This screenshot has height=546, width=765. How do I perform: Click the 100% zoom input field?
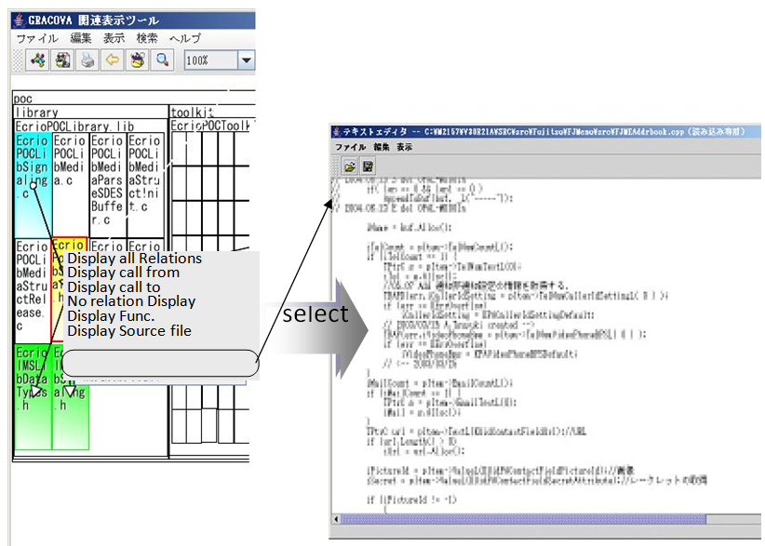tap(208, 60)
